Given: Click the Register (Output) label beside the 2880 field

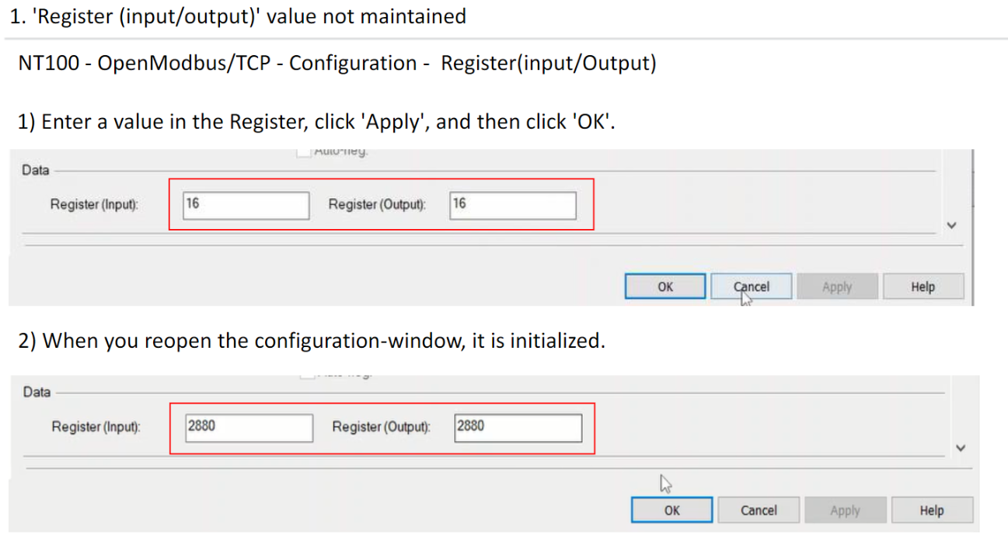Looking at the screenshot, I should (381, 427).
